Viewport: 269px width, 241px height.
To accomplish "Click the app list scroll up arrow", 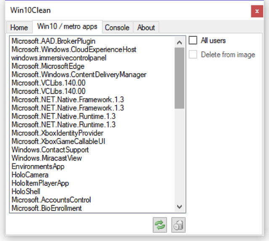I will coord(179,42).
